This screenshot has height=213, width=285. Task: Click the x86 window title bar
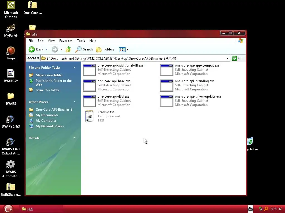pos(122,34)
